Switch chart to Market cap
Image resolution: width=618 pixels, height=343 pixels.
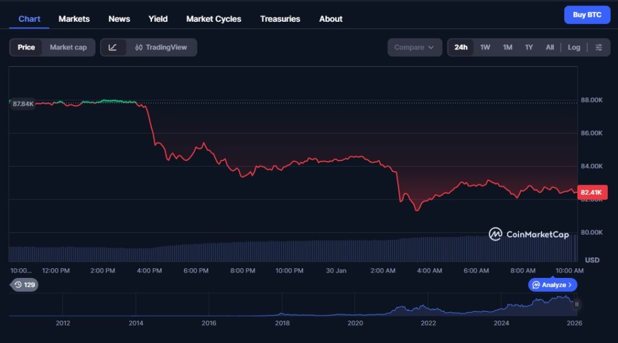coord(68,48)
